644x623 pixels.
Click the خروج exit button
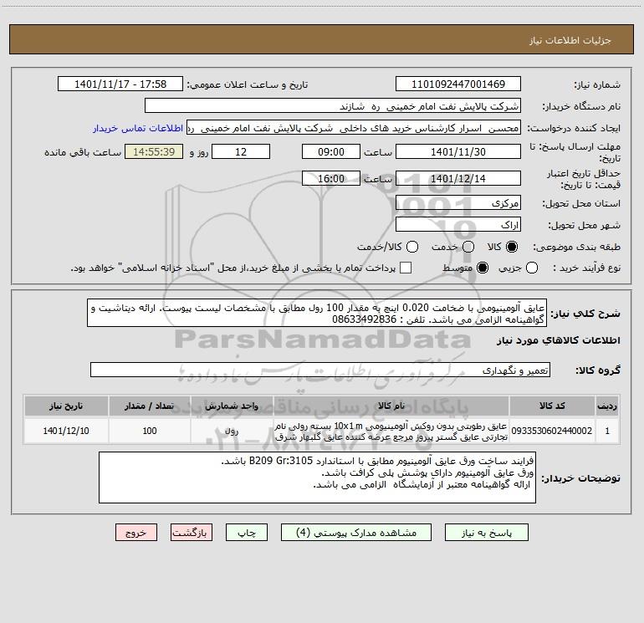(x=136, y=533)
